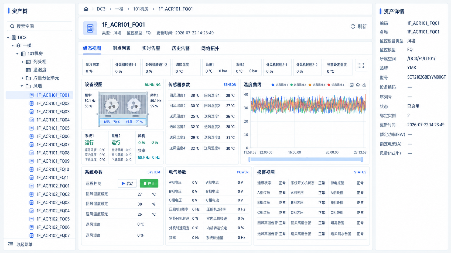Screen dimensions: 451x253
Task: Open the calendar icon in 温度曲线
Action: point(351,85)
